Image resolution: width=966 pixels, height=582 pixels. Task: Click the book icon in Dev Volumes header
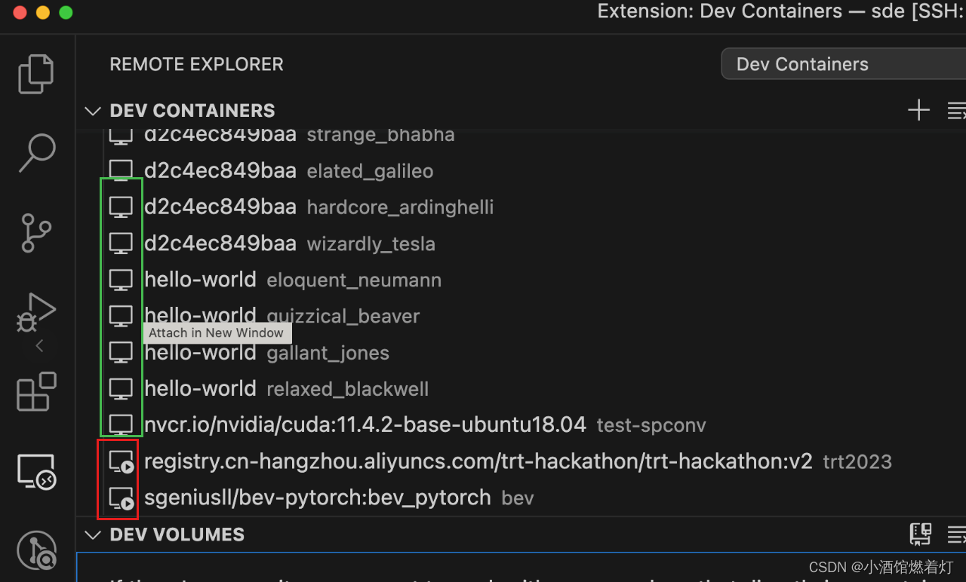(x=921, y=535)
